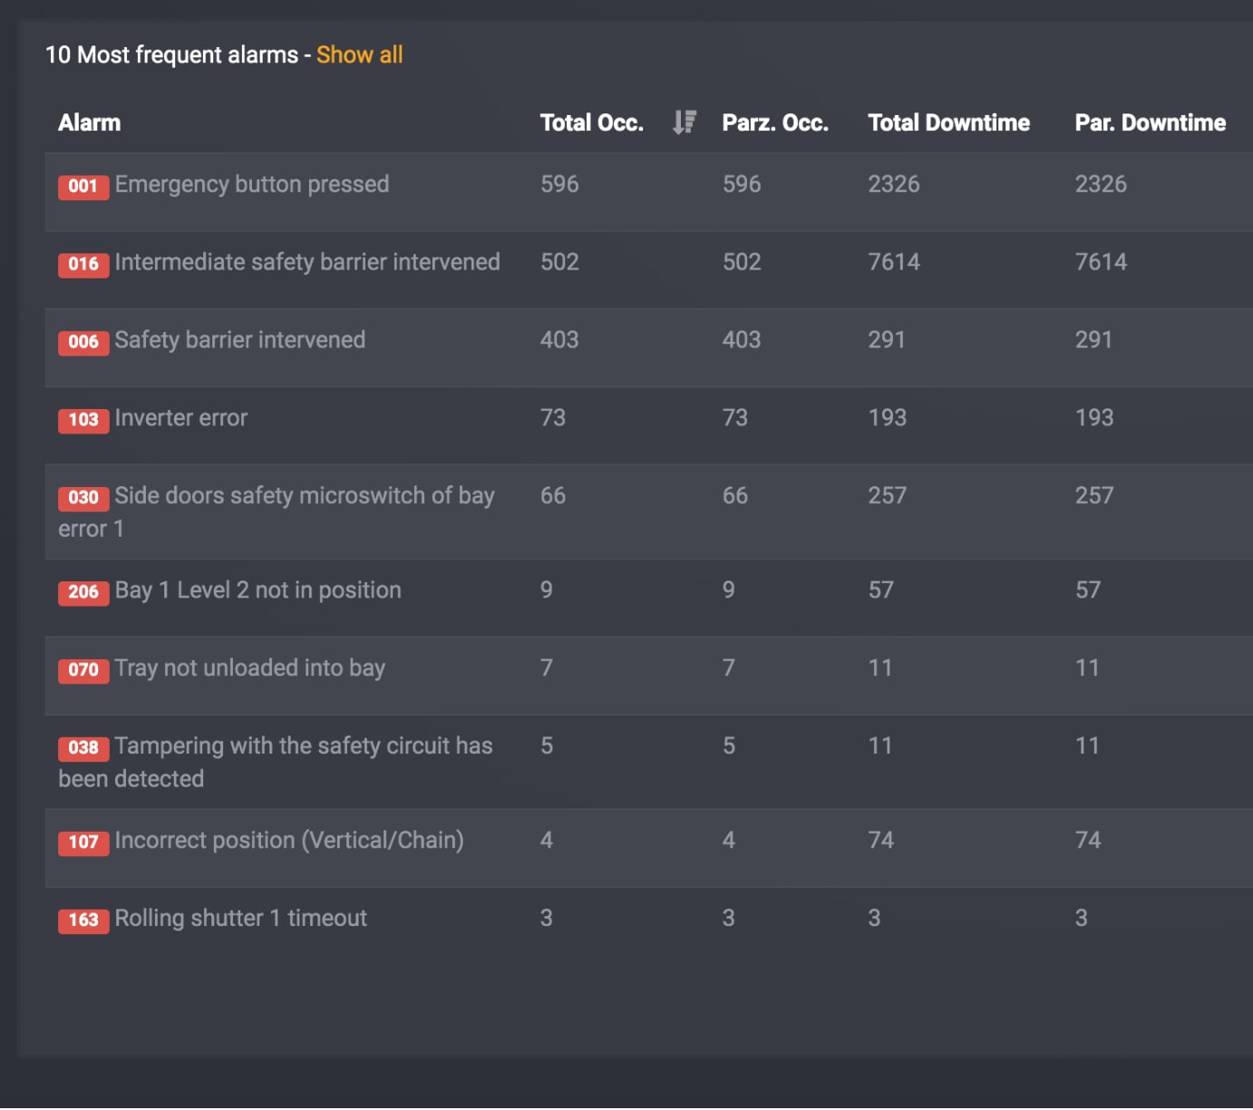Screen dimensions: 1253x1110
Task: Sort by the Par. Downtime column header
Action: coord(1150,122)
